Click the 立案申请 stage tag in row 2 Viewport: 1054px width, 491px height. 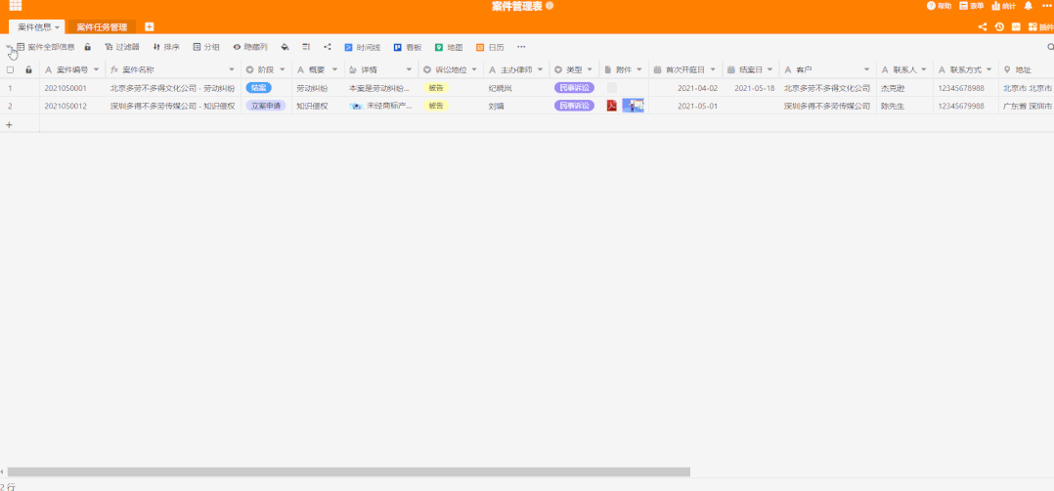tap(266, 106)
